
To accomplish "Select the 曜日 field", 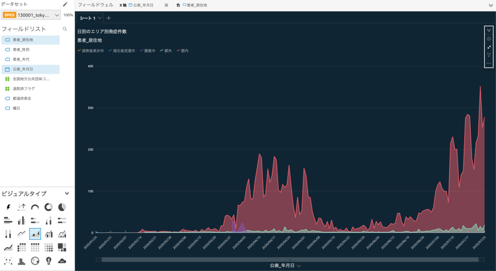I will (31, 108).
